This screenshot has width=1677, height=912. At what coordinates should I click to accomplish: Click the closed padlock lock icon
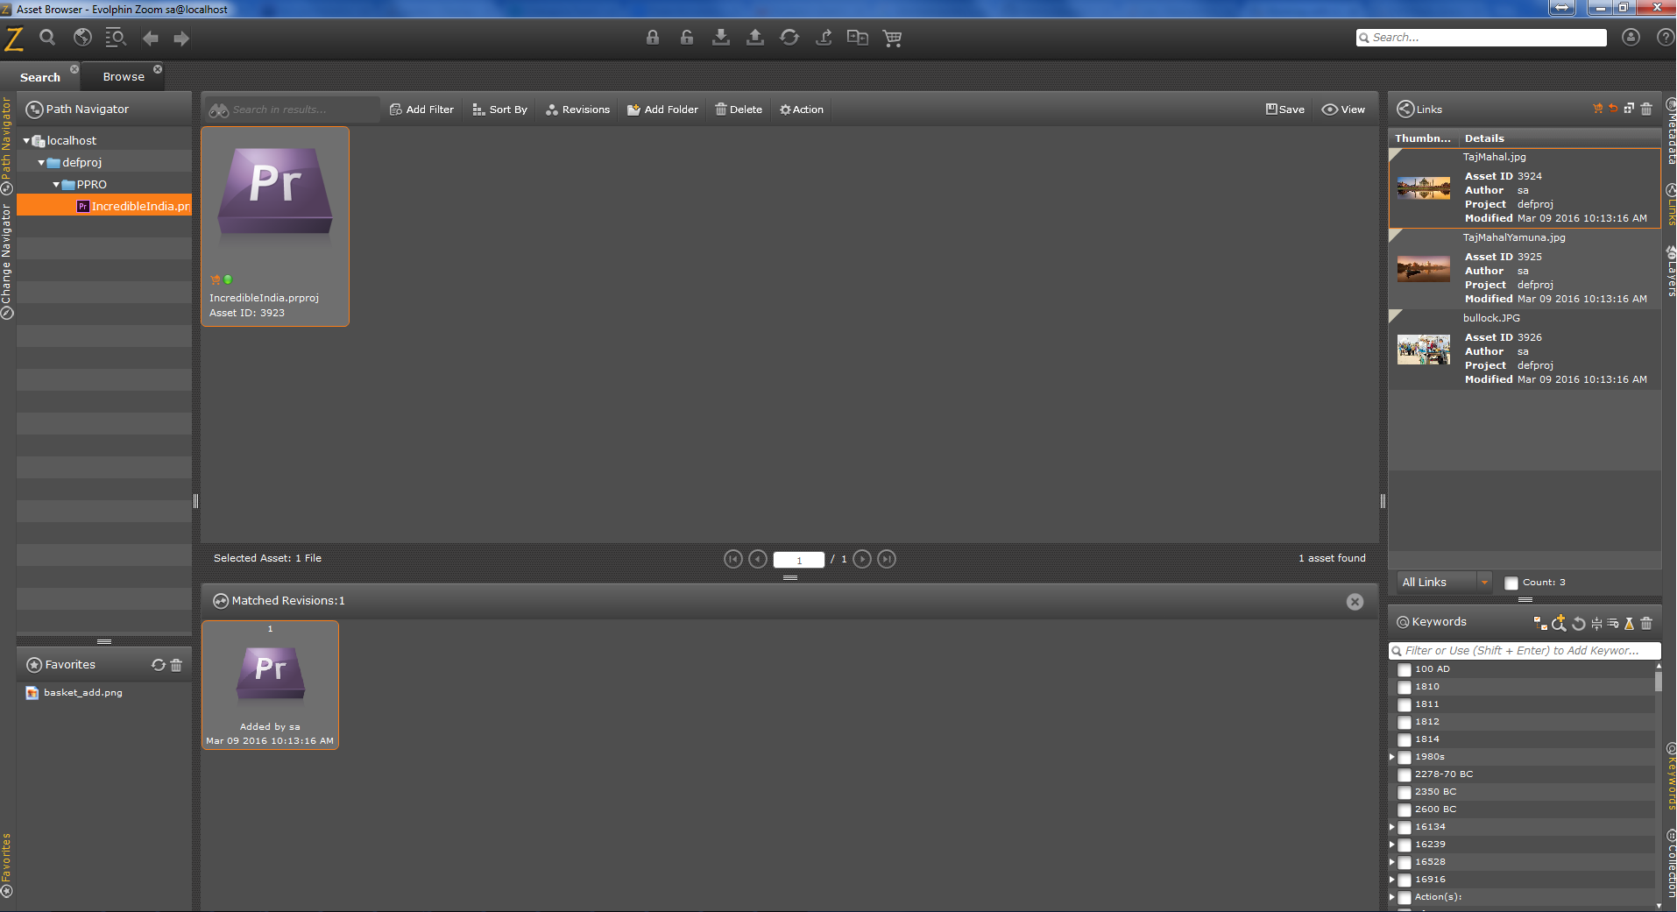tap(653, 37)
